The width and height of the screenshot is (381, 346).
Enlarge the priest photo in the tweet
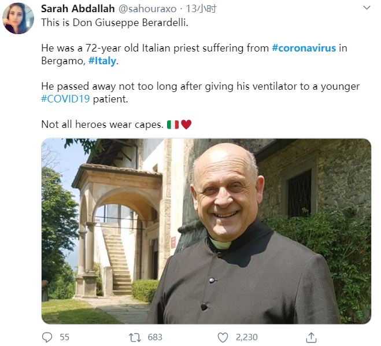coord(206,231)
